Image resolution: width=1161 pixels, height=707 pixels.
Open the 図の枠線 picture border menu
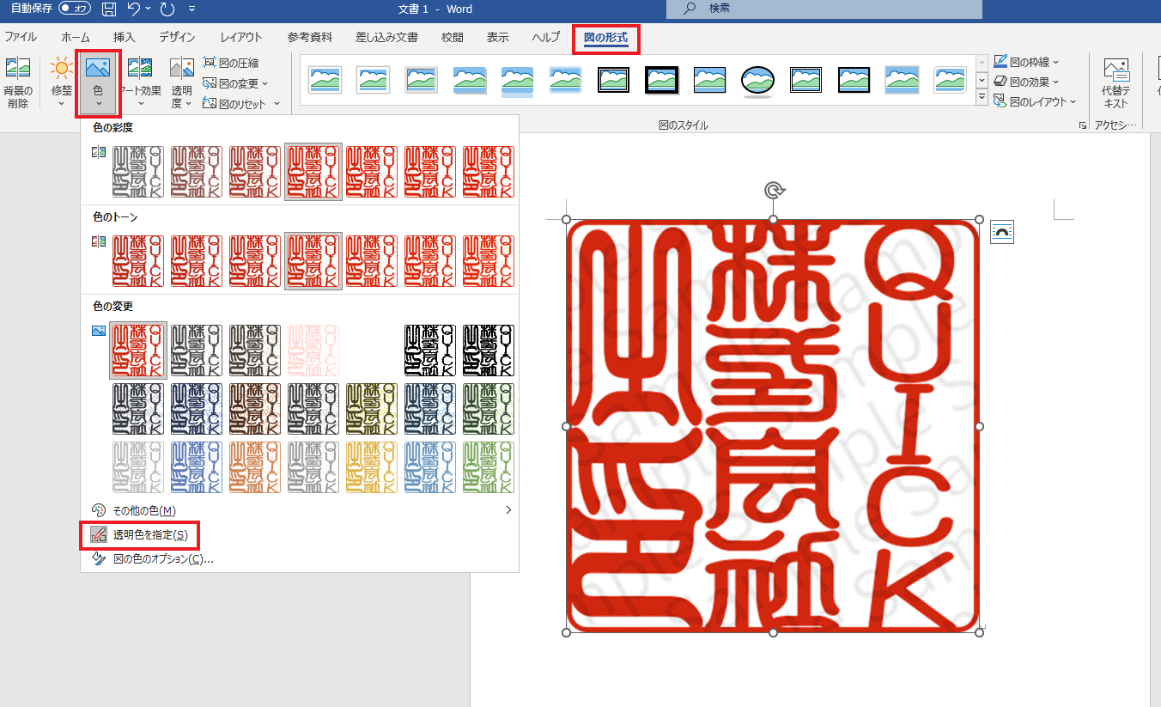coord(1026,62)
